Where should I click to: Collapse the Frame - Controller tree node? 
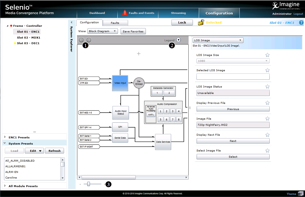[7, 26]
